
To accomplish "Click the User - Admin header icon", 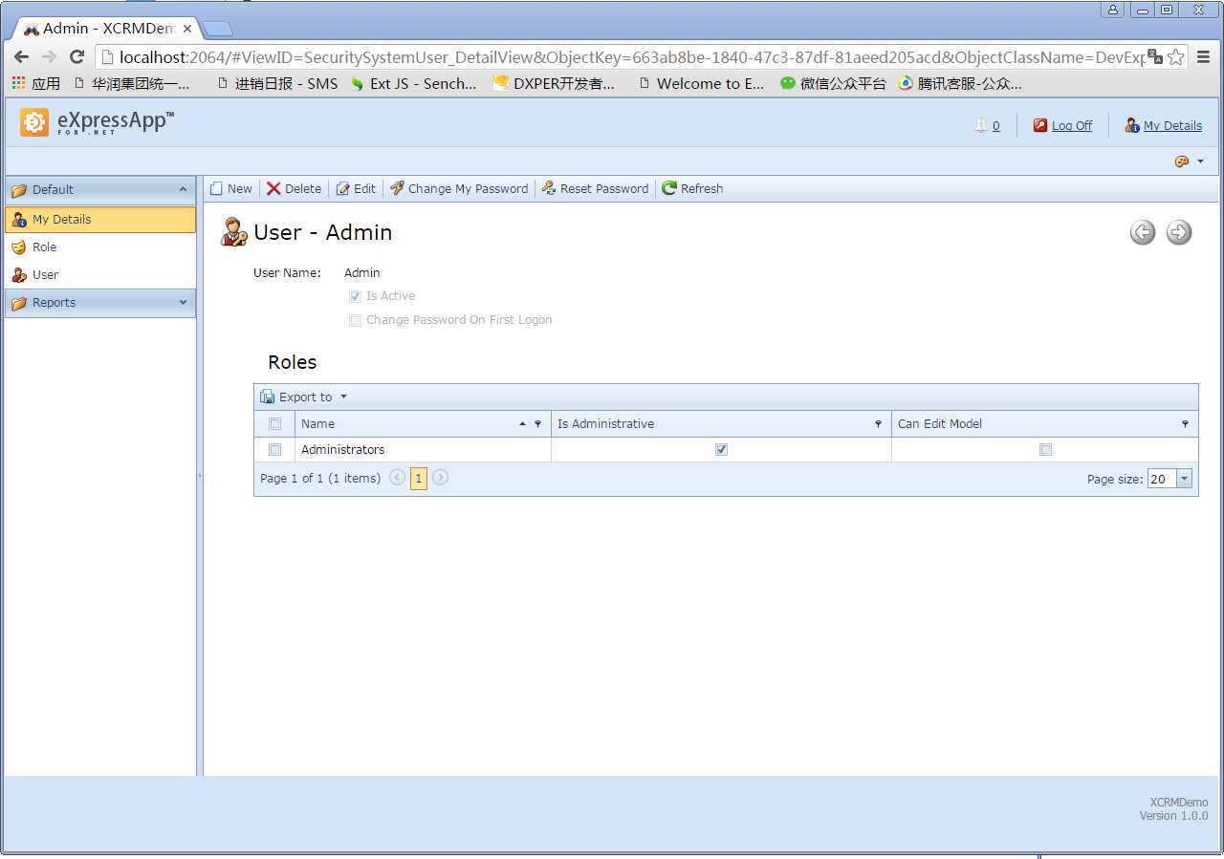I will click(x=234, y=232).
